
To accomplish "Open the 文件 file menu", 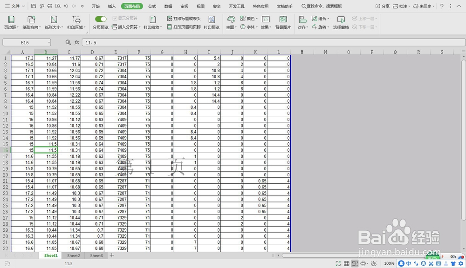I will point(15,6).
